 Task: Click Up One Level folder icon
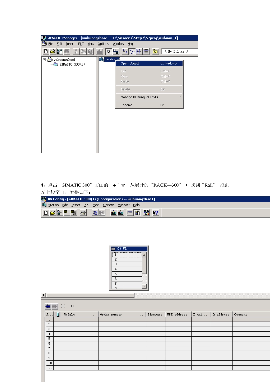[155, 51]
